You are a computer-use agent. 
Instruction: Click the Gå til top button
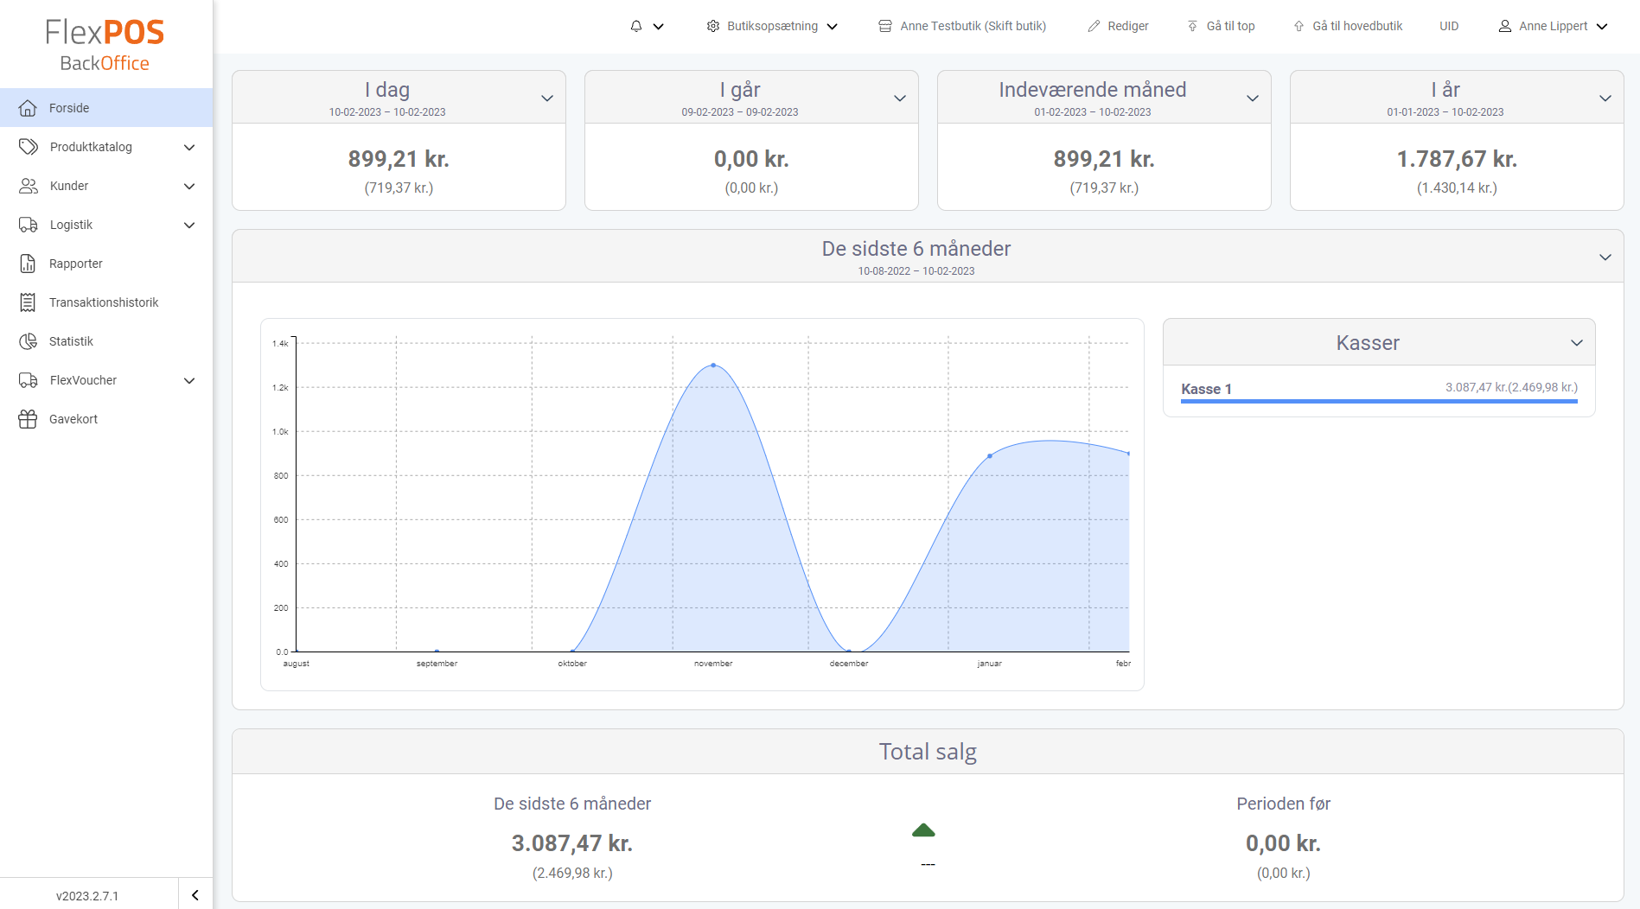[1221, 26]
